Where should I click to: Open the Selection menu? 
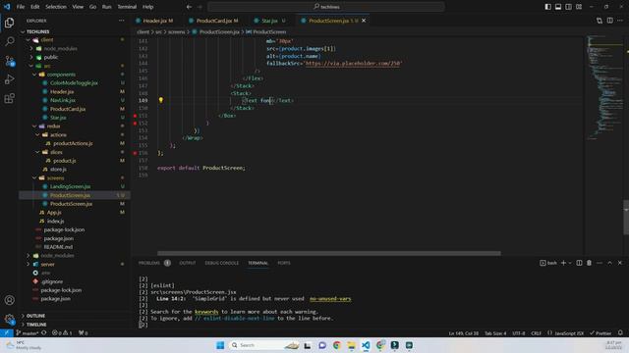coord(56,7)
